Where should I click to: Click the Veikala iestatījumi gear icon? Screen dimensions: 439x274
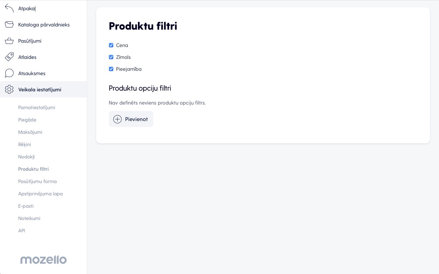[x=9, y=90]
